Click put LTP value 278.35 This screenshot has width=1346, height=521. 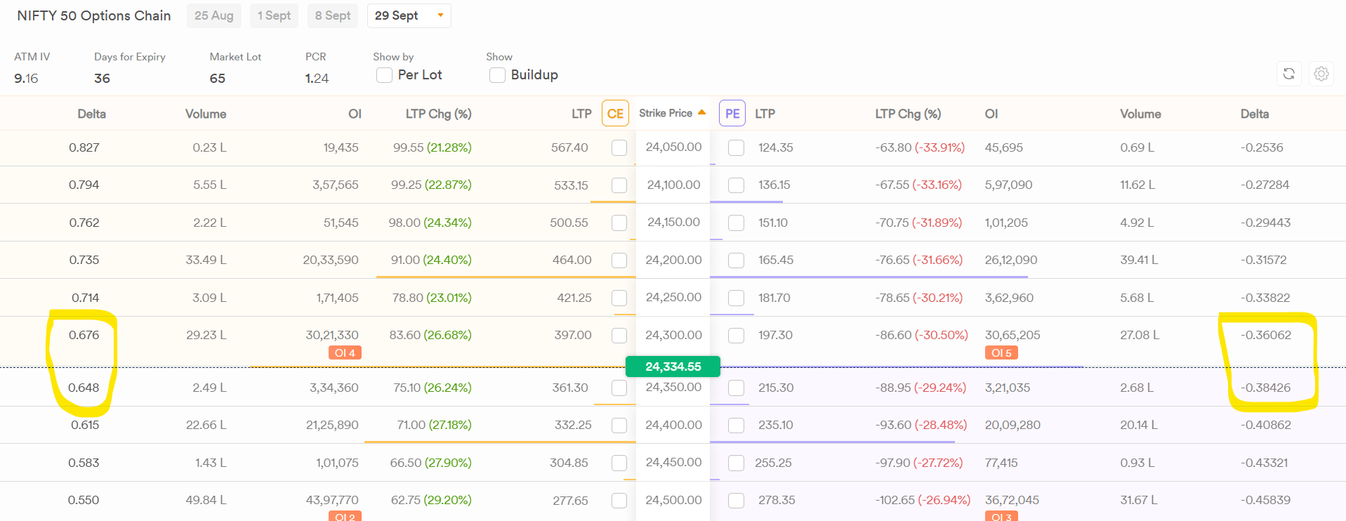point(777,500)
